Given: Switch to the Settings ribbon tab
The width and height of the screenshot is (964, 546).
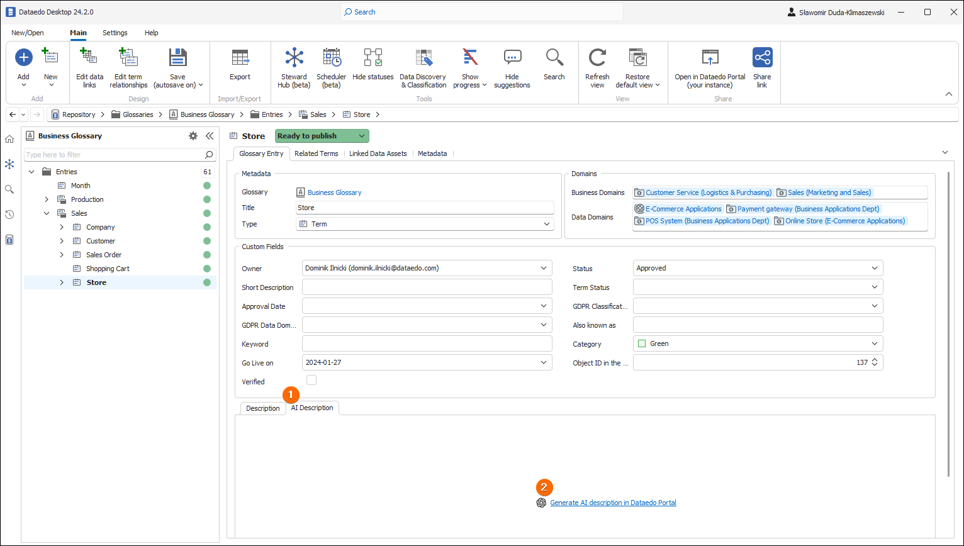Looking at the screenshot, I should click(115, 33).
